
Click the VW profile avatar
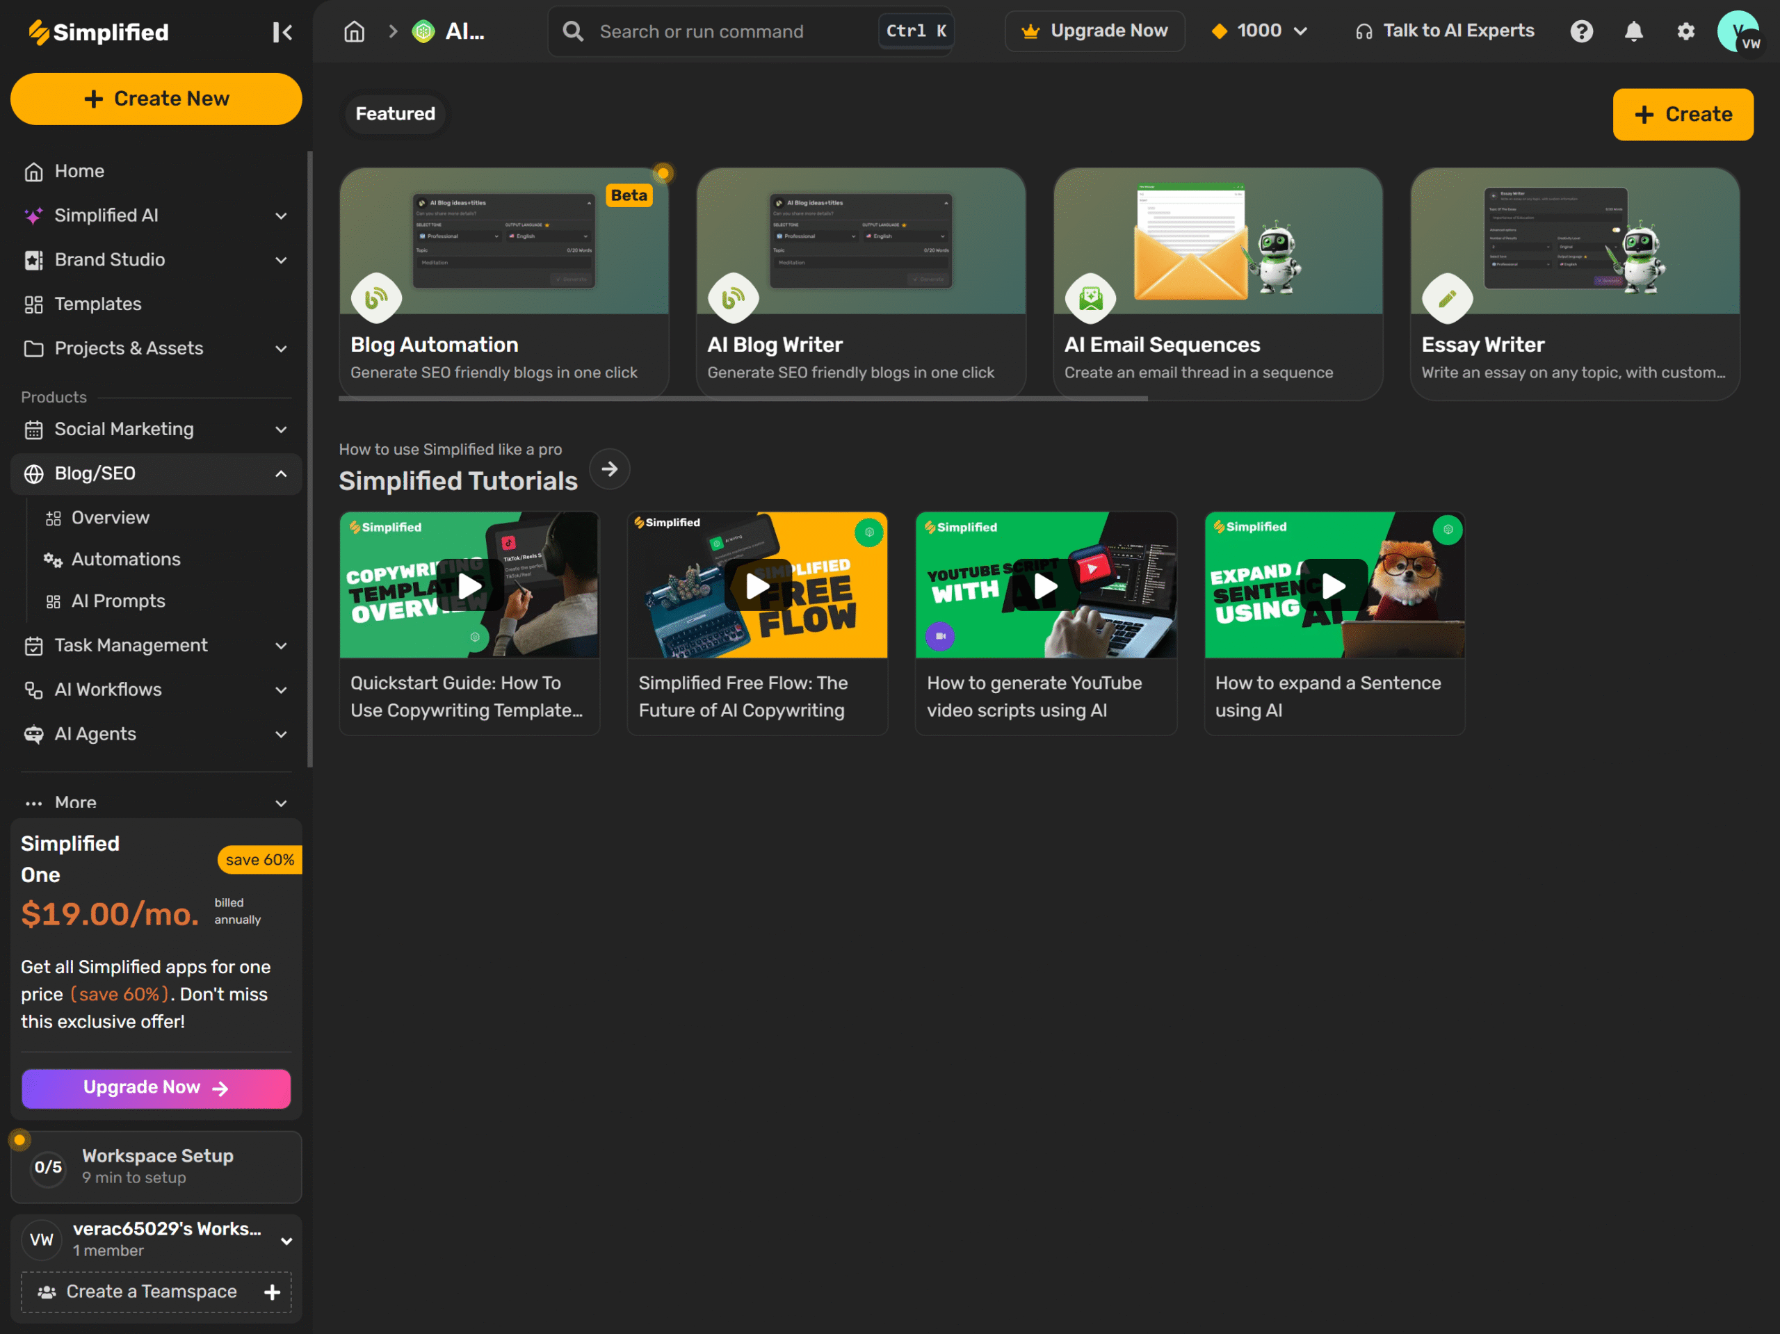pos(1739,31)
